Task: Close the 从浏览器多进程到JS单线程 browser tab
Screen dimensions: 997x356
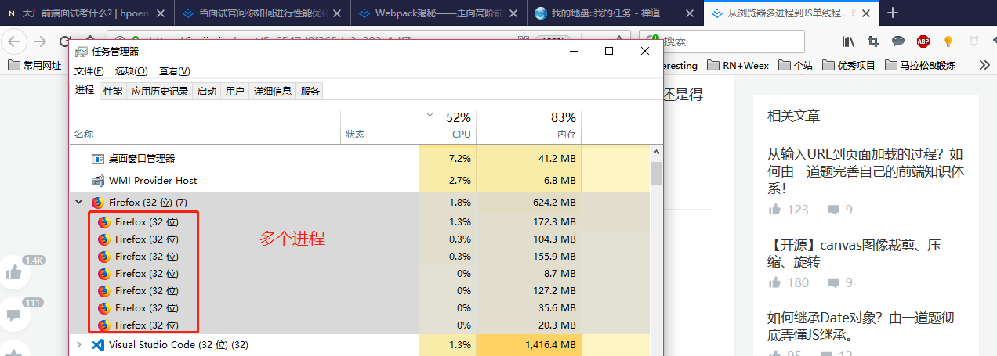Action: [866, 13]
